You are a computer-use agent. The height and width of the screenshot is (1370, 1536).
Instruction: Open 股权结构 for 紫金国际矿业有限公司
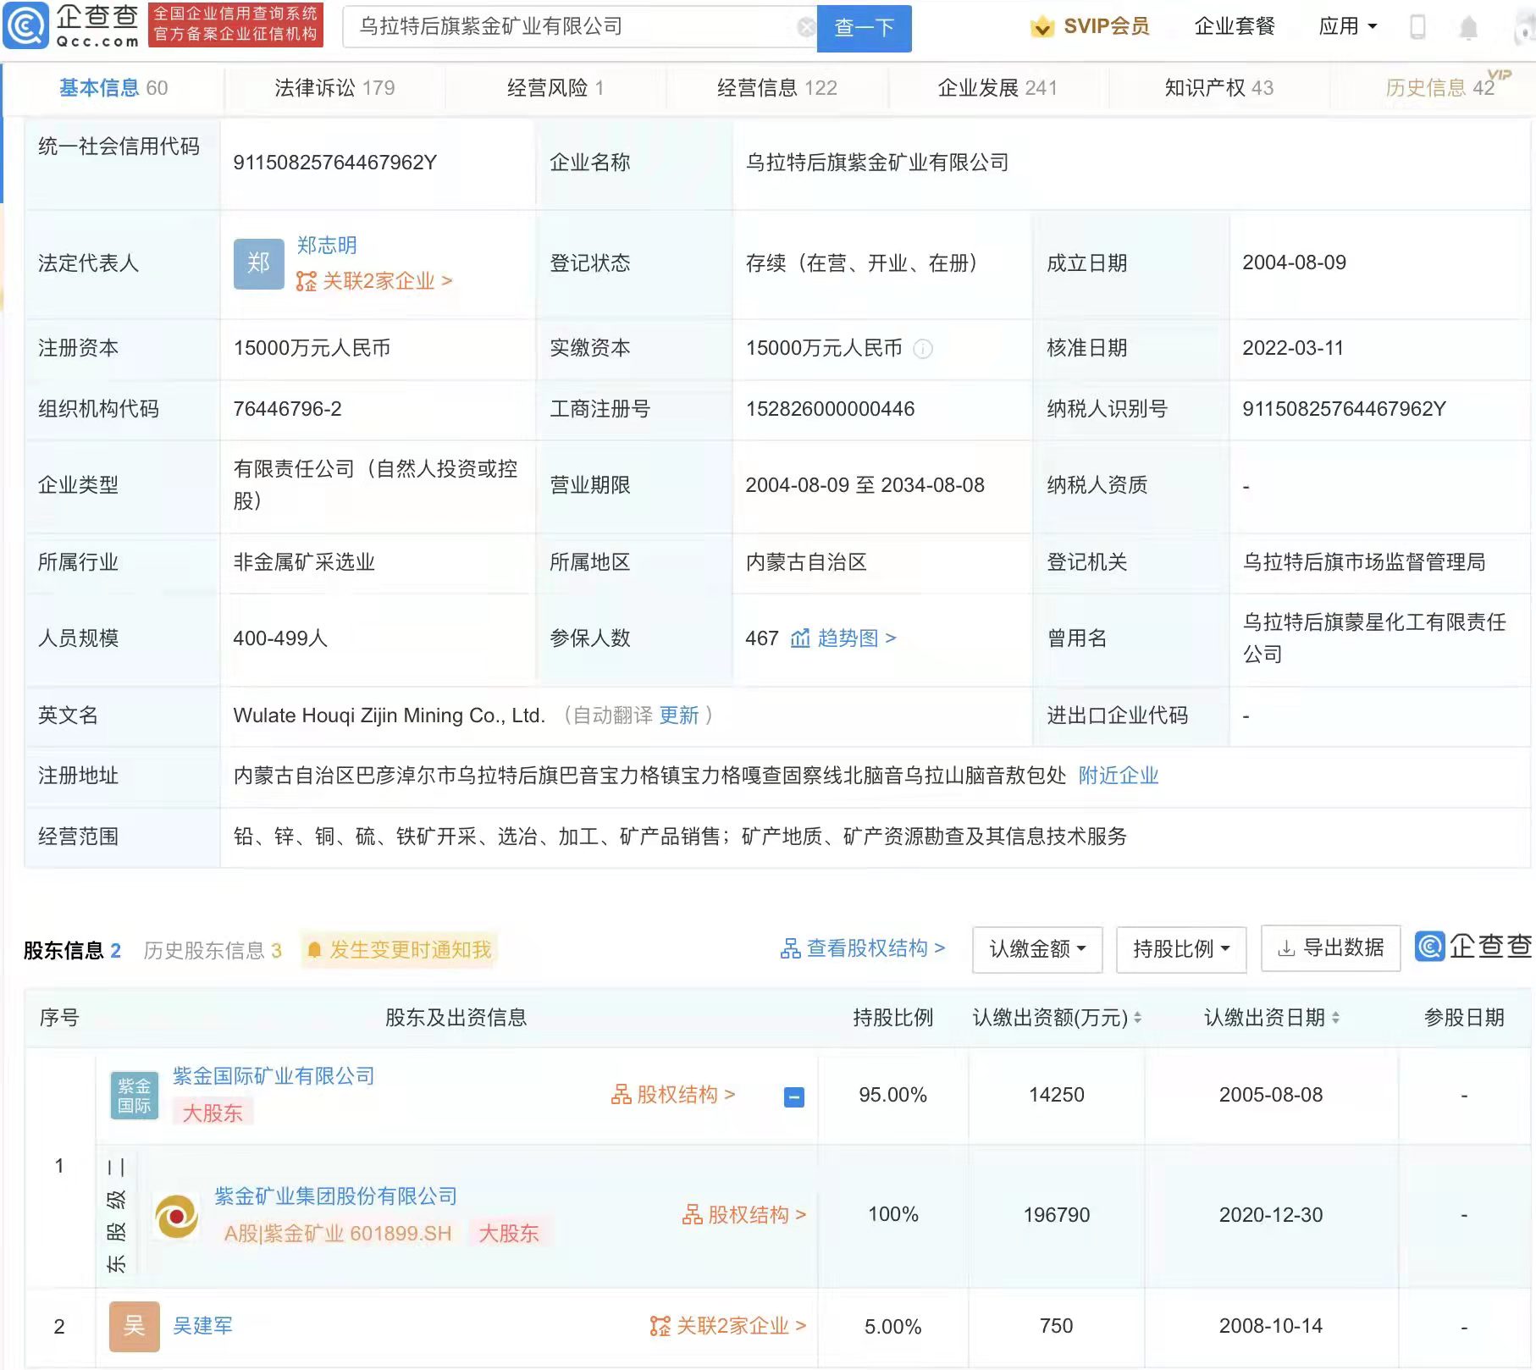673,1095
